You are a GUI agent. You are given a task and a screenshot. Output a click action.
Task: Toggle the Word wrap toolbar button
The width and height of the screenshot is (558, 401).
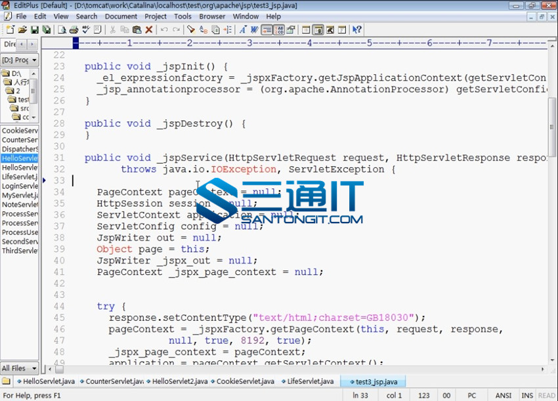pos(267,30)
